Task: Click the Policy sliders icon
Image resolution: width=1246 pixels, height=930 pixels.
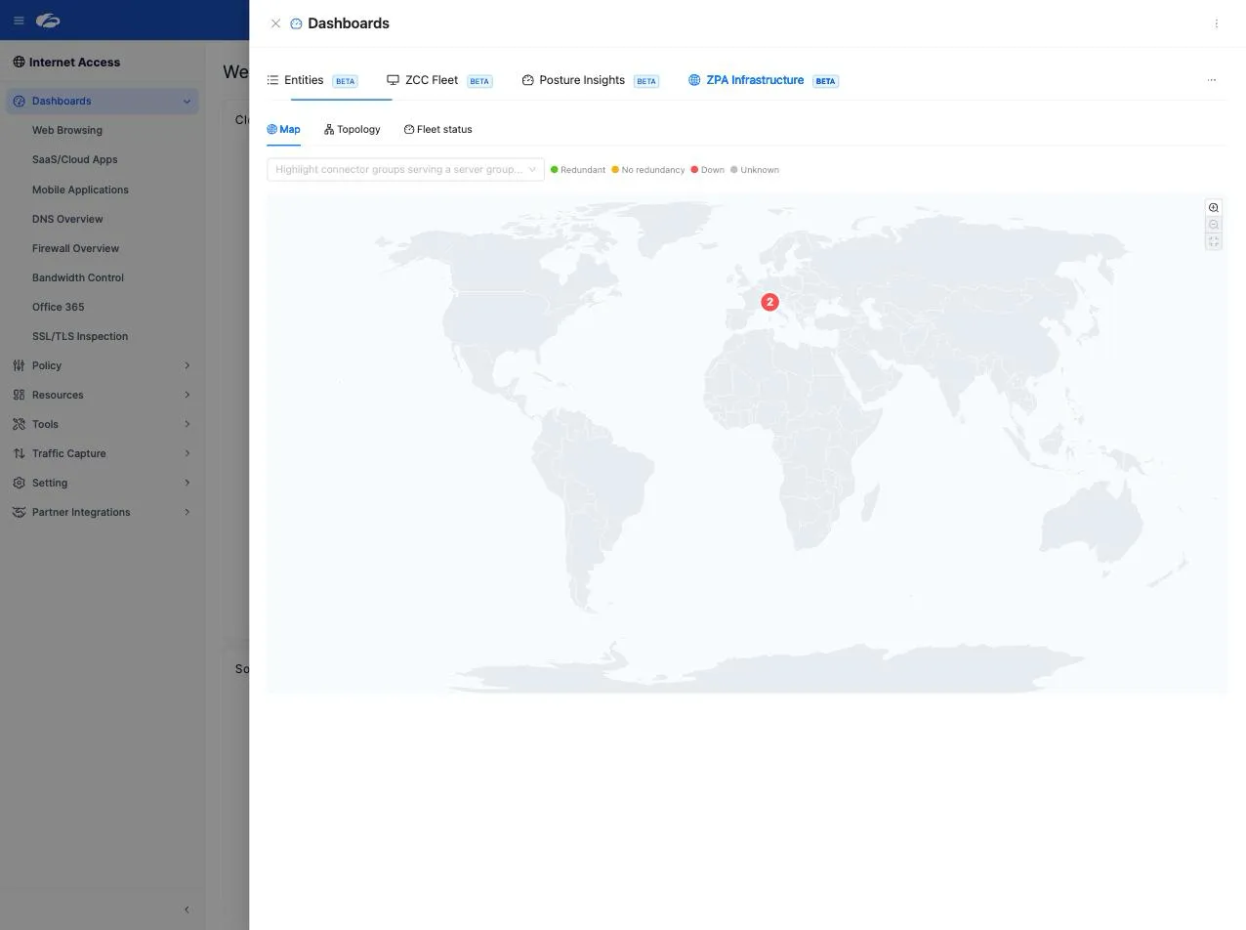Action: [x=19, y=365]
